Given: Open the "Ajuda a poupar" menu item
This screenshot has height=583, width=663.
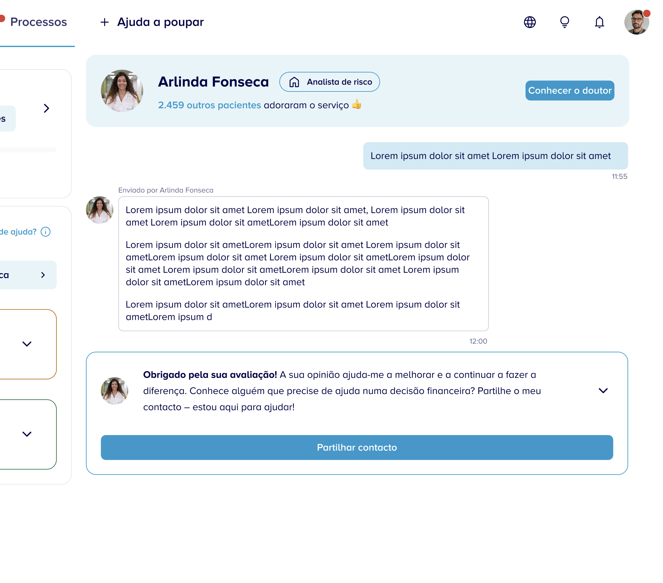Looking at the screenshot, I should pyautogui.click(x=160, y=22).
